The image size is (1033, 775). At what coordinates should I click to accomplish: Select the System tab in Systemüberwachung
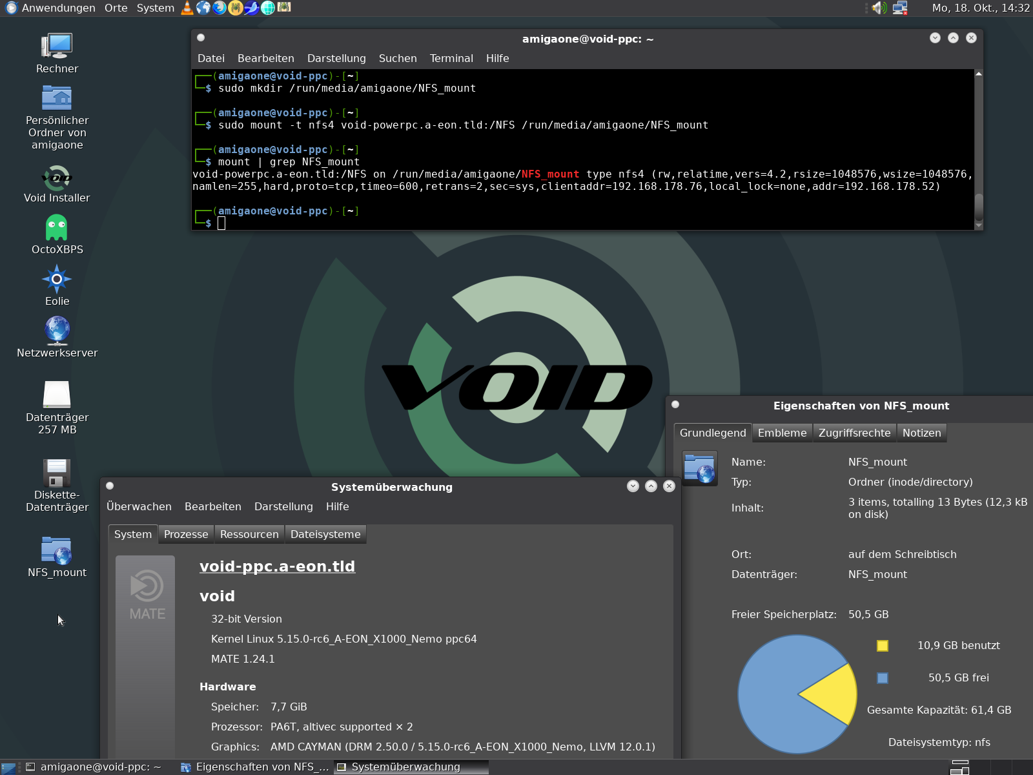point(133,534)
